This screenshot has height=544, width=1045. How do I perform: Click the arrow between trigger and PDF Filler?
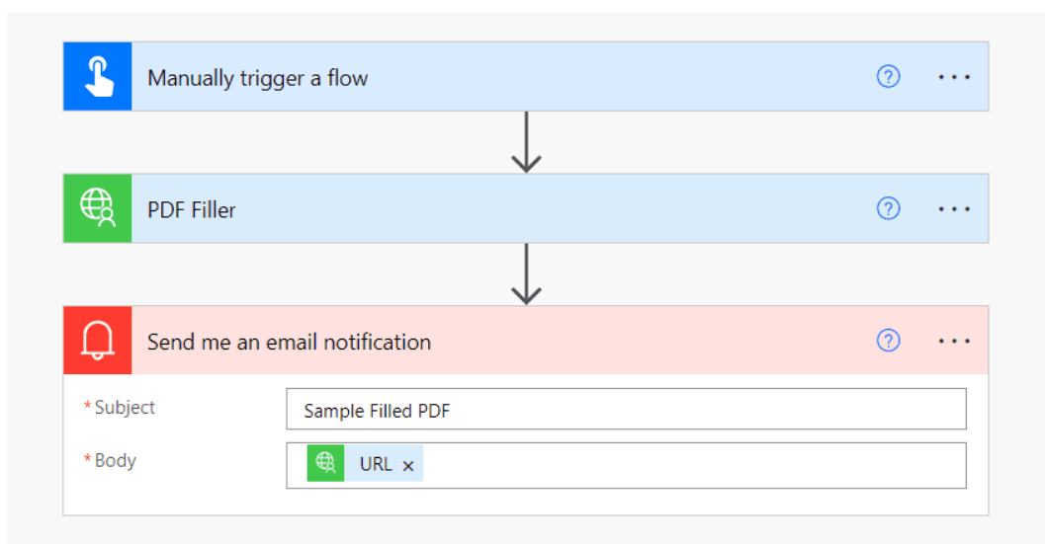point(527,142)
